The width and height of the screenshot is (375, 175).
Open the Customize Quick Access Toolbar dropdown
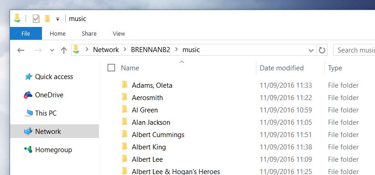click(x=57, y=19)
